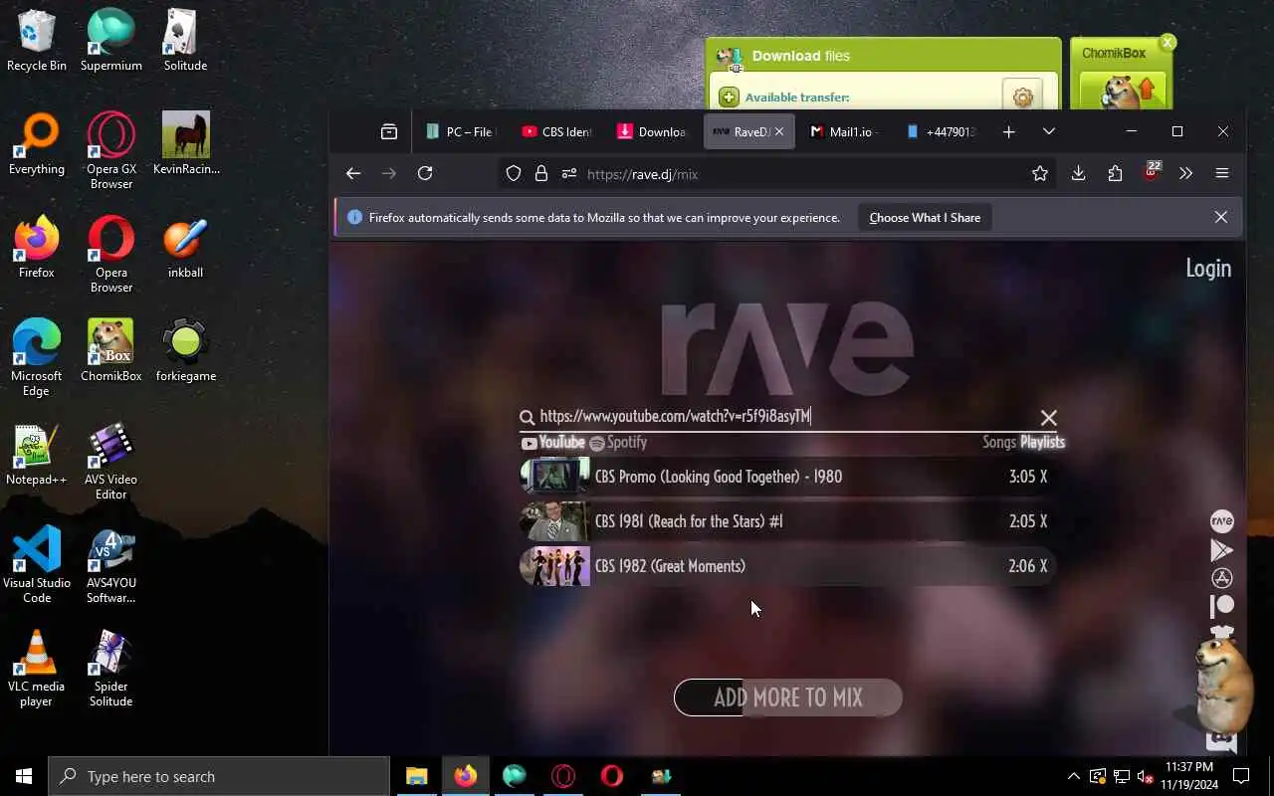Remove CBS 1981 (Reach for the Stars) track
The height and width of the screenshot is (796, 1274).
[1043, 521]
